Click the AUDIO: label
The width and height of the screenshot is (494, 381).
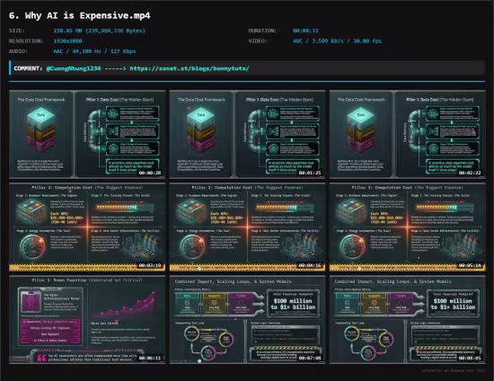tap(18, 51)
